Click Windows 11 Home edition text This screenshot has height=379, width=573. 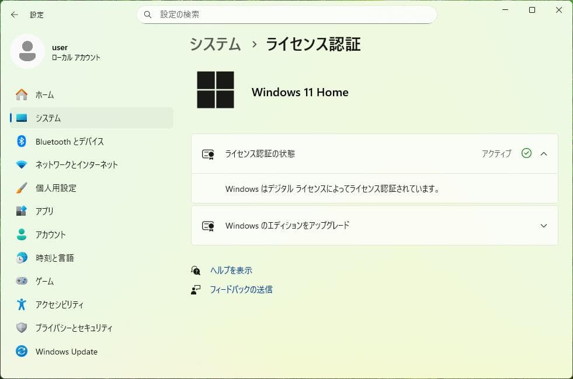pos(300,92)
